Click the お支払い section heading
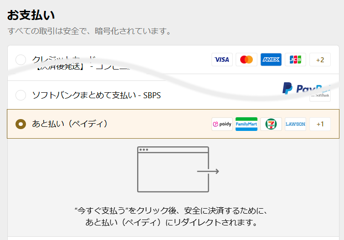 (31, 15)
